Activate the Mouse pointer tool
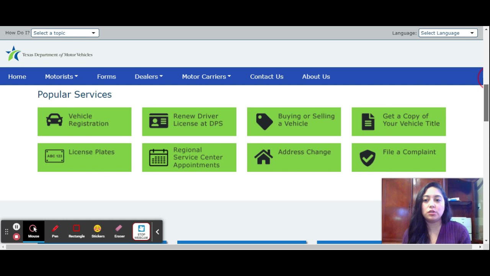The width and height of the screenshot is (490, 276). 33,231
